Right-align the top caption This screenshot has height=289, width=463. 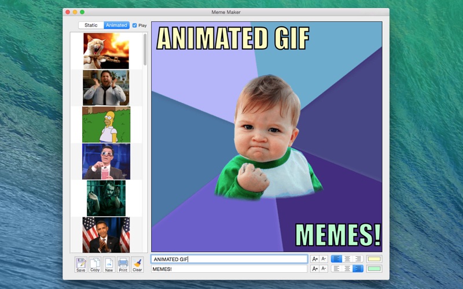click(x=358, y=259)
